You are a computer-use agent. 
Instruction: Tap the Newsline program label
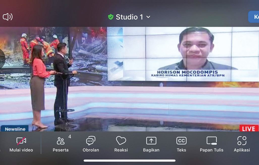pos(15,129)
